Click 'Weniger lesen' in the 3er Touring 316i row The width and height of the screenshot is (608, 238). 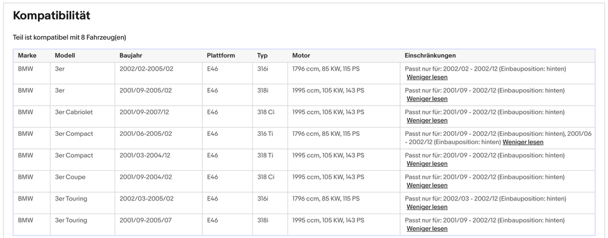click(427, 207)
